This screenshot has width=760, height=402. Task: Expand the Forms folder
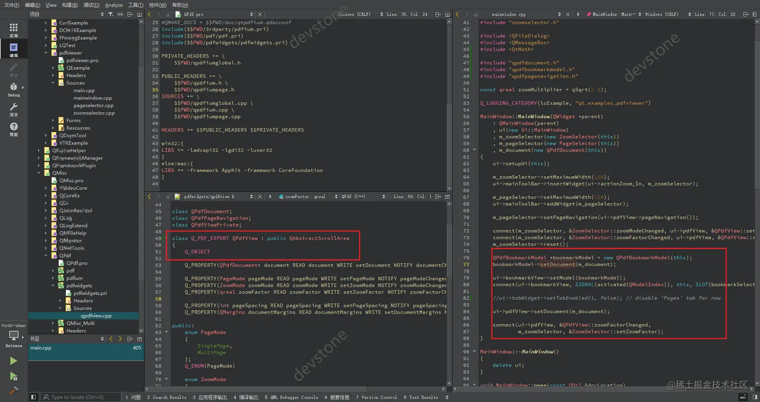coord(53,120)
